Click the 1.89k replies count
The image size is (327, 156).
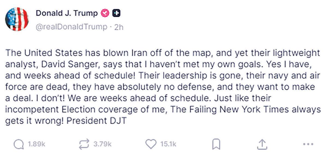point(36,144)
